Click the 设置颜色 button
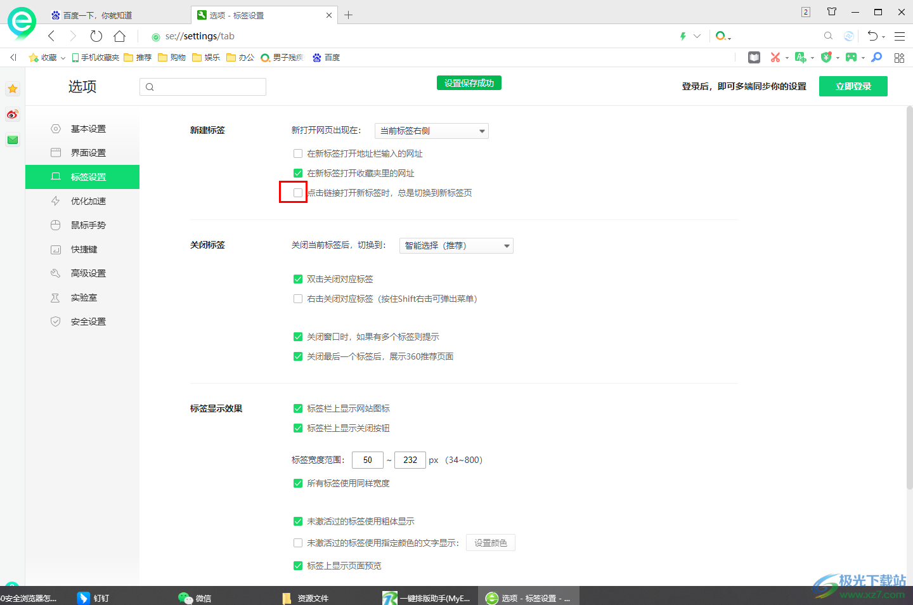Screen dimensions: 913x605 [491, 543]
